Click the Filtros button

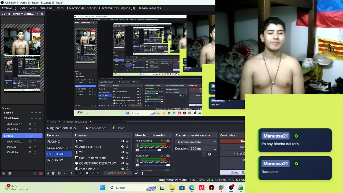click(x=118, y=128)
